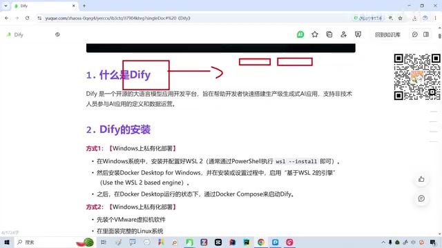Screen dimensions: 442x248
Task: Go back with browser back arrow
Action: click(7, 18)
